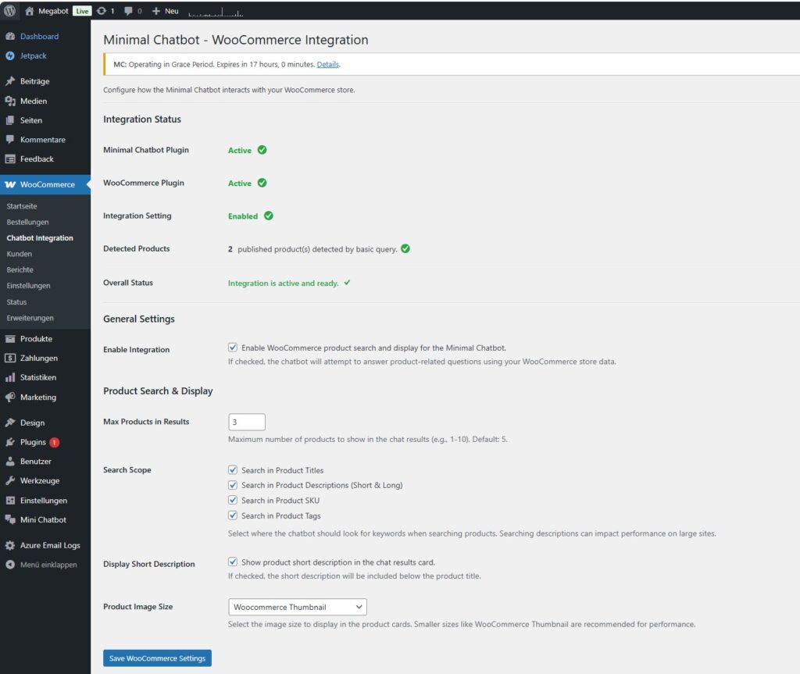Click the Zahlungen dollar icon
This screenshot has height=674, width=800.
tap(10, 358)
